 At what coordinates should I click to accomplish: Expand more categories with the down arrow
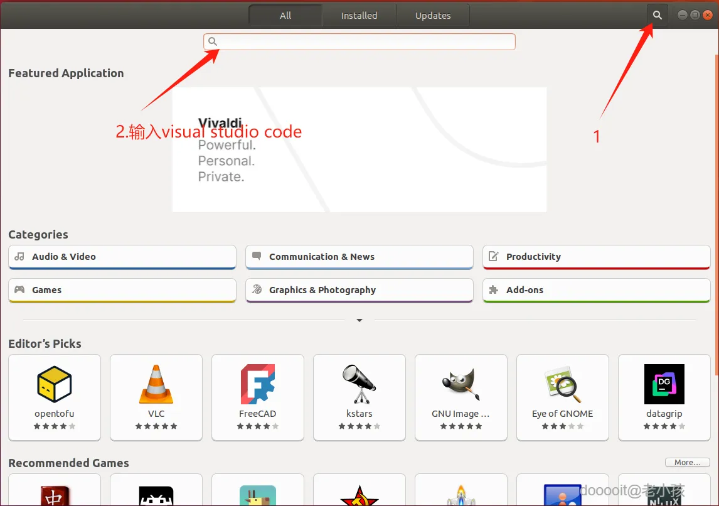(359, 320)
